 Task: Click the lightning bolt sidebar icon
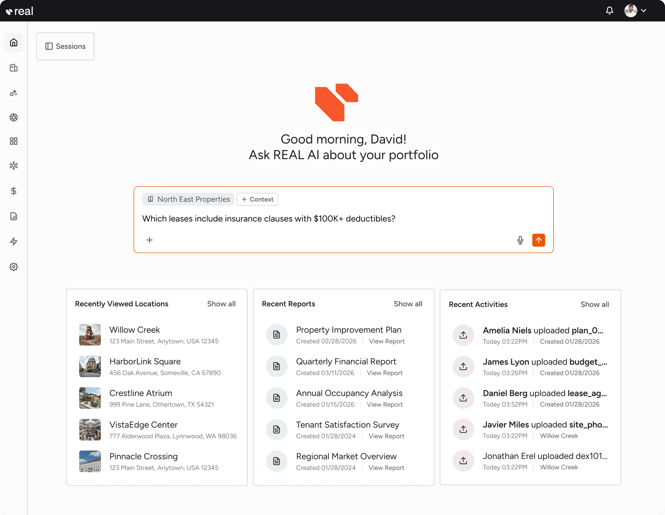tap(14, 242)
